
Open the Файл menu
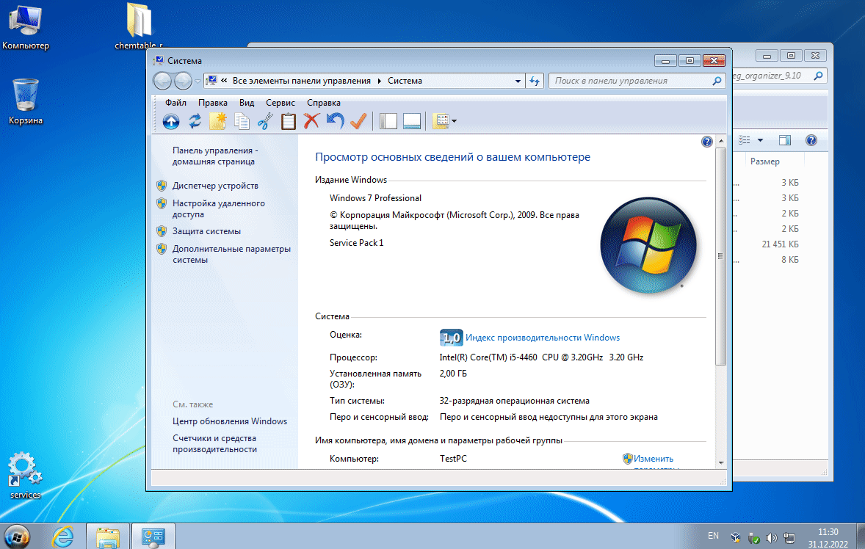click(175, 103)
